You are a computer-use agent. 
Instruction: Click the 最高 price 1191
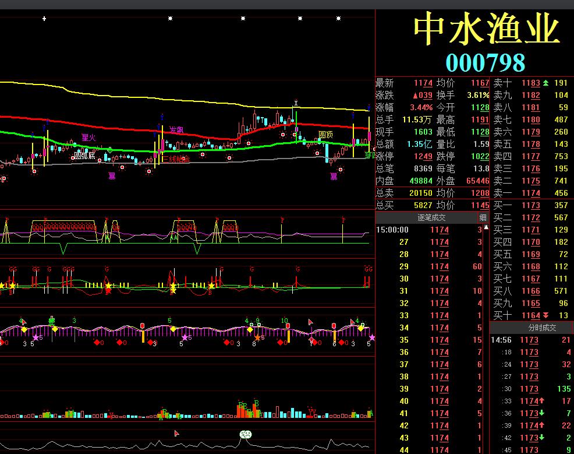pos(480,120)
